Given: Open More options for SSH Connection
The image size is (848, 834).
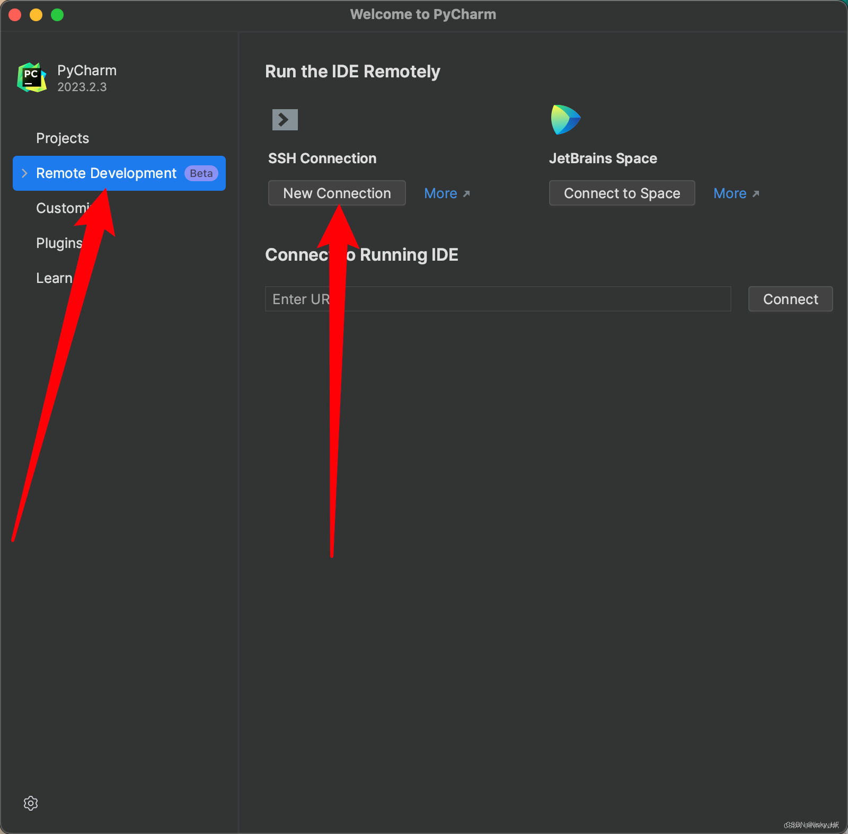Looking at the screenshot, I should [440, 193].
